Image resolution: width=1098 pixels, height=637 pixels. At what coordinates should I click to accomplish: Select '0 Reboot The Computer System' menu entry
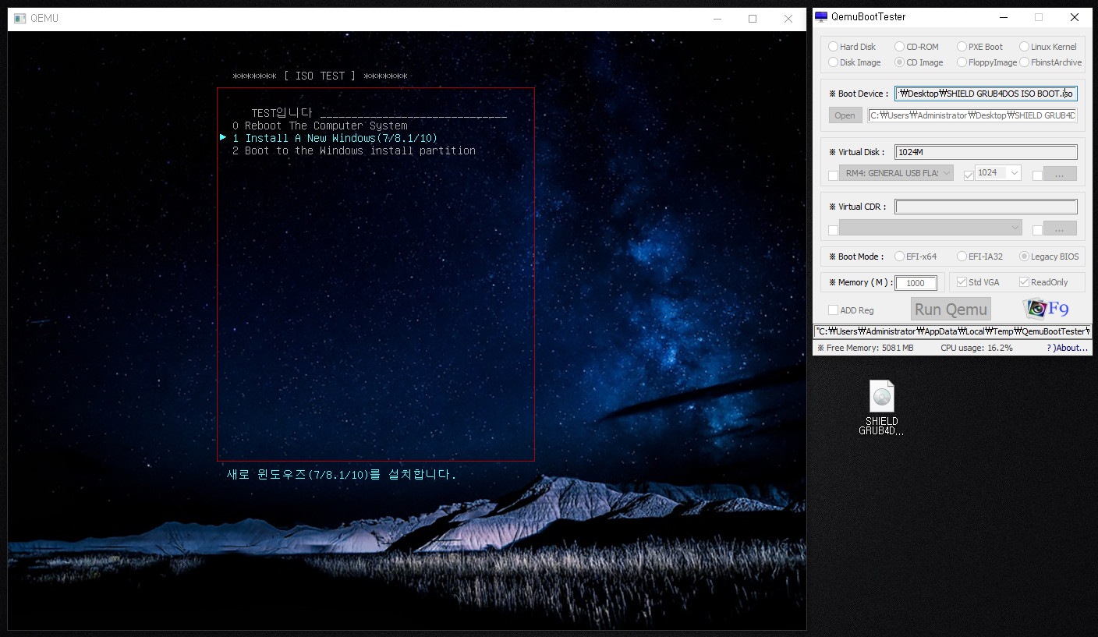[x=320, y=126]
